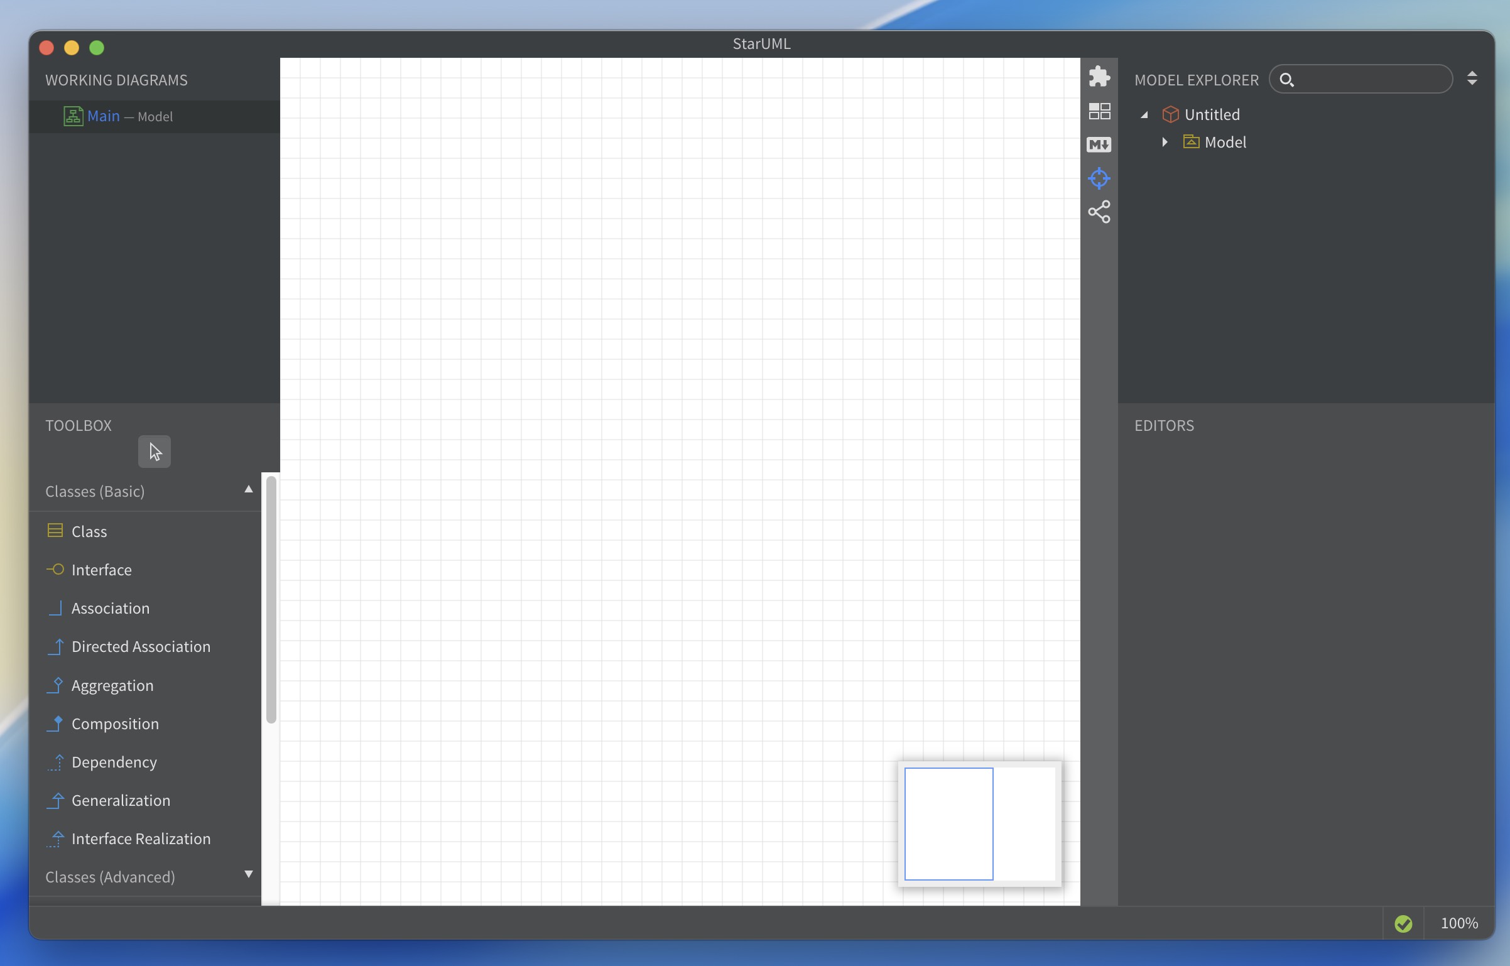The image size is (1510, 966).
Task: Expand the Classes (Advanced) section
Action: [x=248, y=875]
